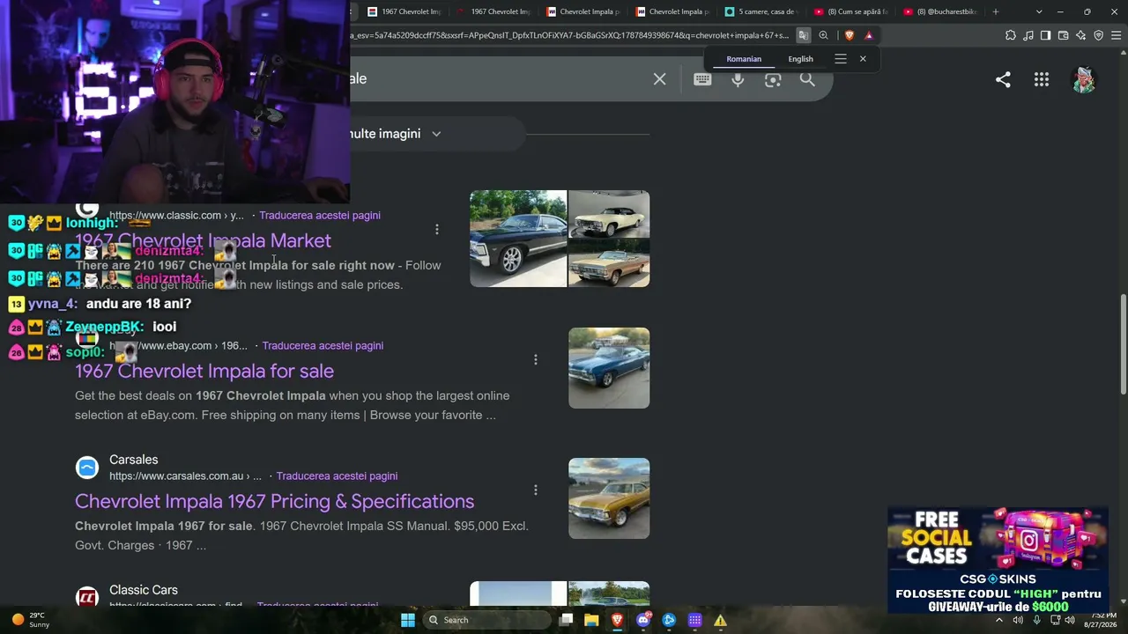Open Discord from the taskbar
The width and height of the screenshot is (1128, 634).
click(x=644, y=620)
